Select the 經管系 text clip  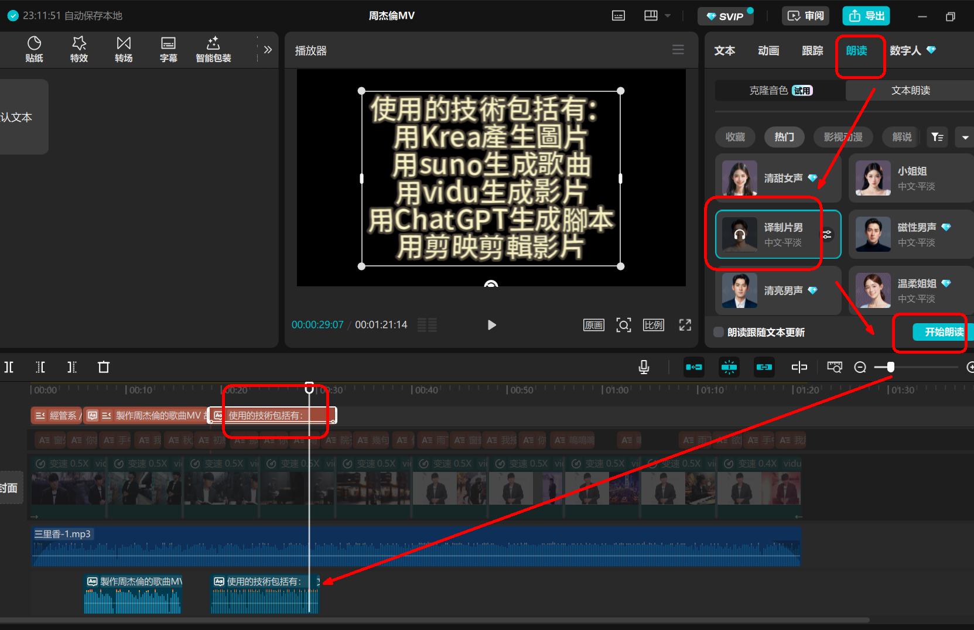tap(56, 416)
